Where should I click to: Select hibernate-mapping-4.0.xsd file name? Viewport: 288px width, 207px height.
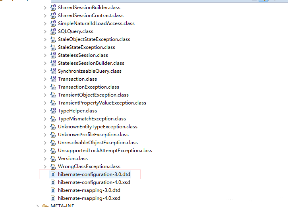click(89, 198)
